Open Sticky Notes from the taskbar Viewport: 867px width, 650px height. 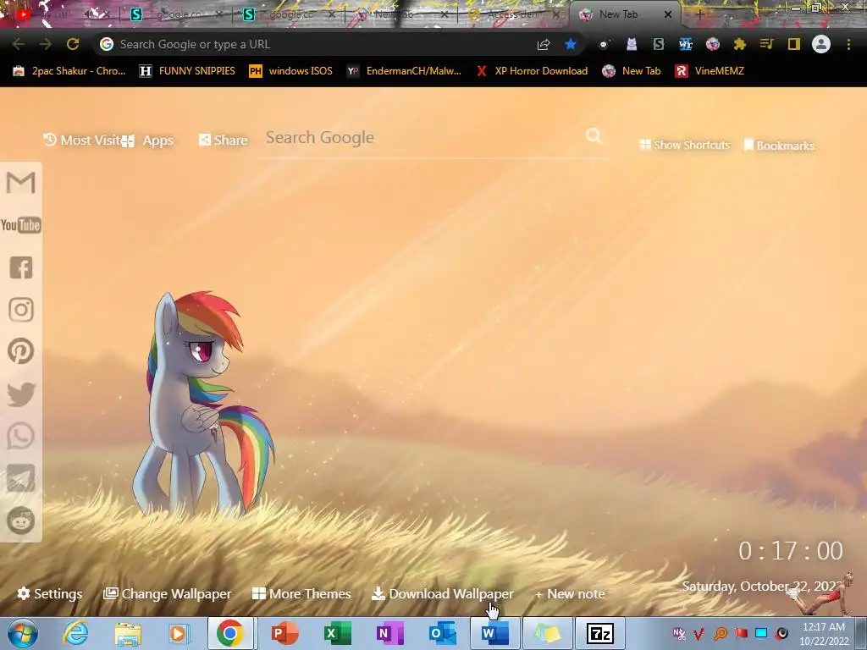point(548,633)
